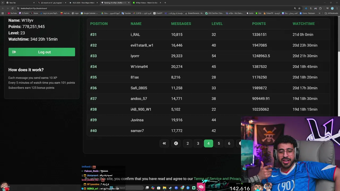Click the browser forward arrow
Viewport: 340px width, 191px height.
(7, 8)
